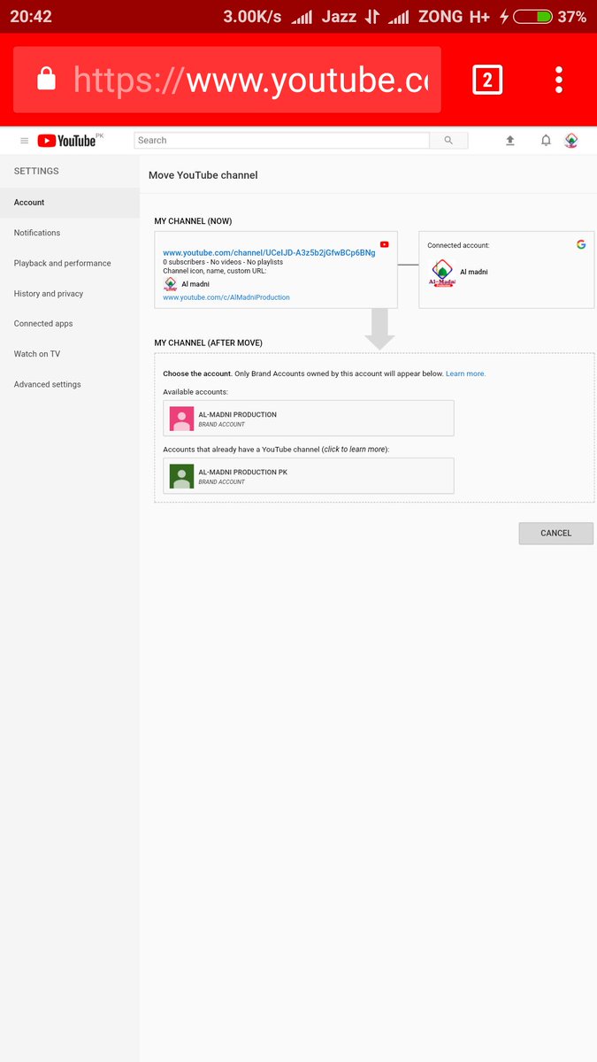
Task: Open the YouTube hamburger guide menu
Action: pos(25,141)
